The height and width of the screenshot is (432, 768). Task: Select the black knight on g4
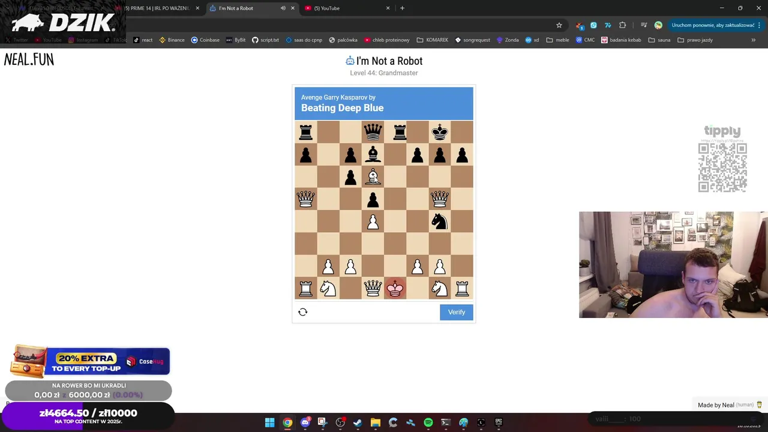point(440,221)
